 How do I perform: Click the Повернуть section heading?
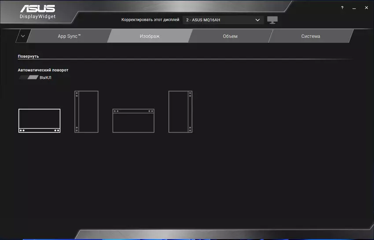(29, 56)
